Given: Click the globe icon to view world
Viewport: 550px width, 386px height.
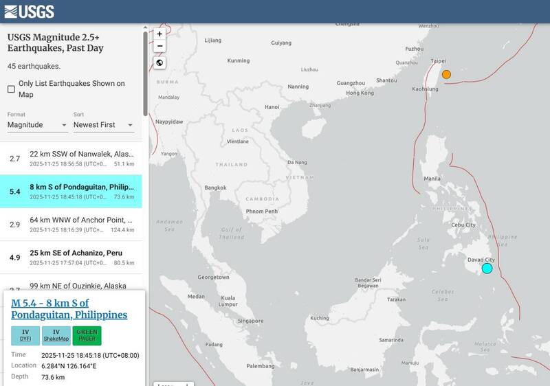Looking at the screenshot, I should (159, 63).
